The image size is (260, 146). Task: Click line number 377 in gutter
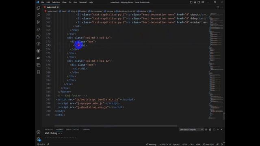[x=48, y=61]
